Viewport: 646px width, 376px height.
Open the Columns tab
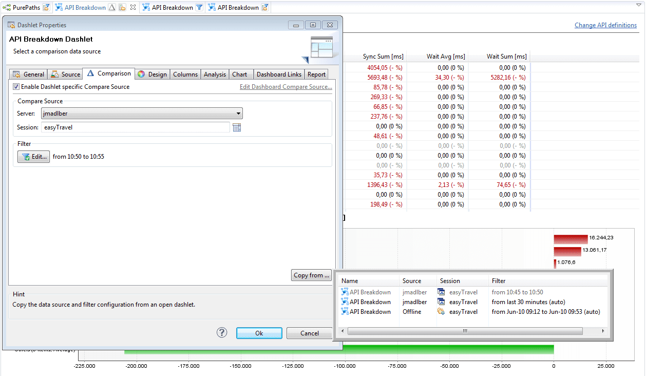[x=185, y=74]
